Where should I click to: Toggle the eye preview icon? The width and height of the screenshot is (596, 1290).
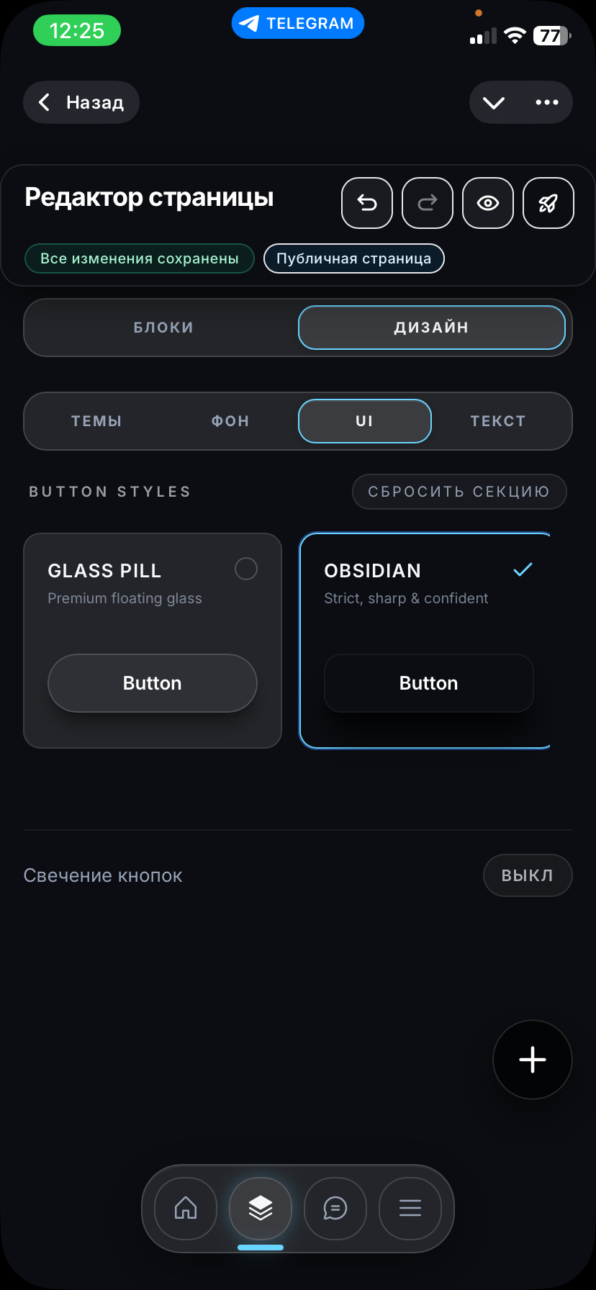488,203
